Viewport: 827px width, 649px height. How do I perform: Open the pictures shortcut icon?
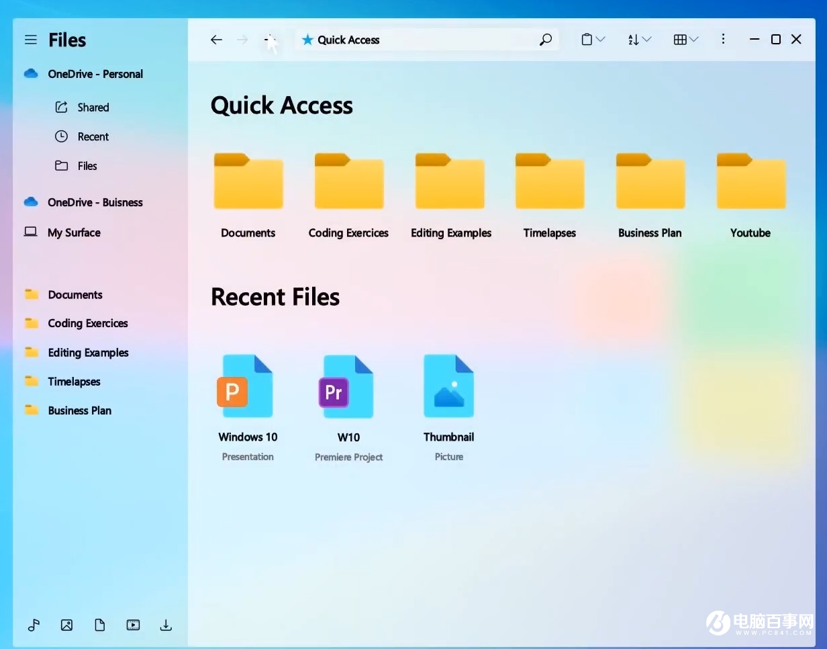[66, 625]
